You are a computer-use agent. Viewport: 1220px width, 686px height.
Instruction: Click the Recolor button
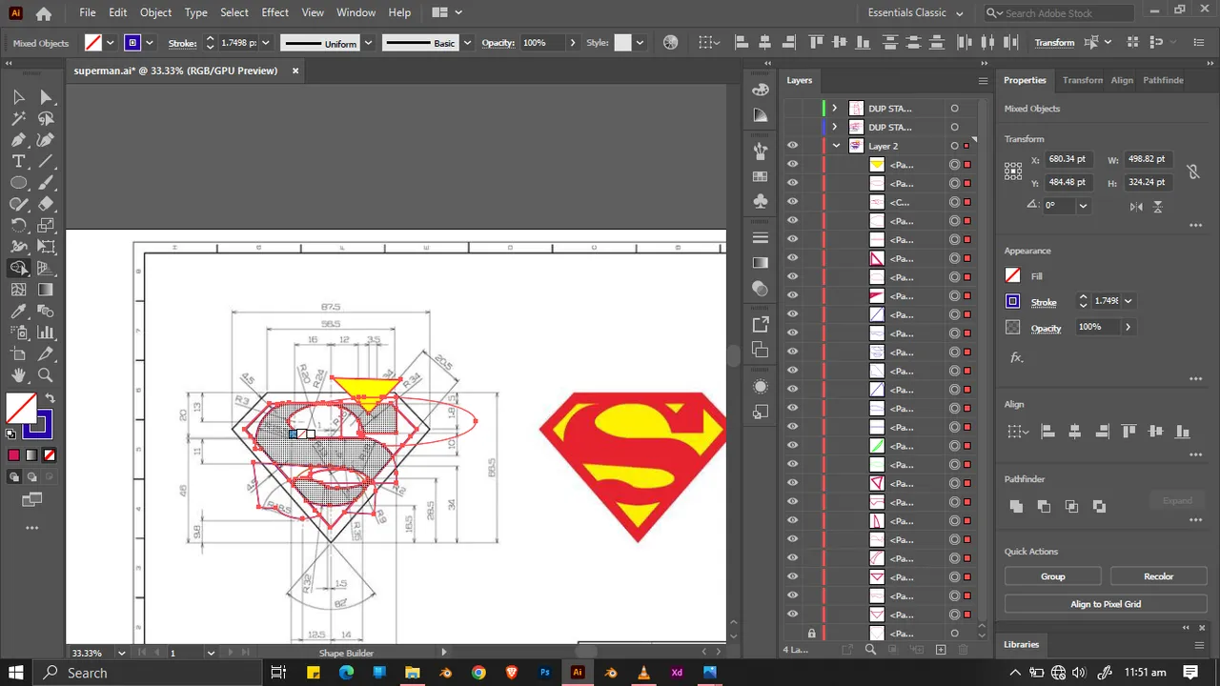[x=1158, y=576]
